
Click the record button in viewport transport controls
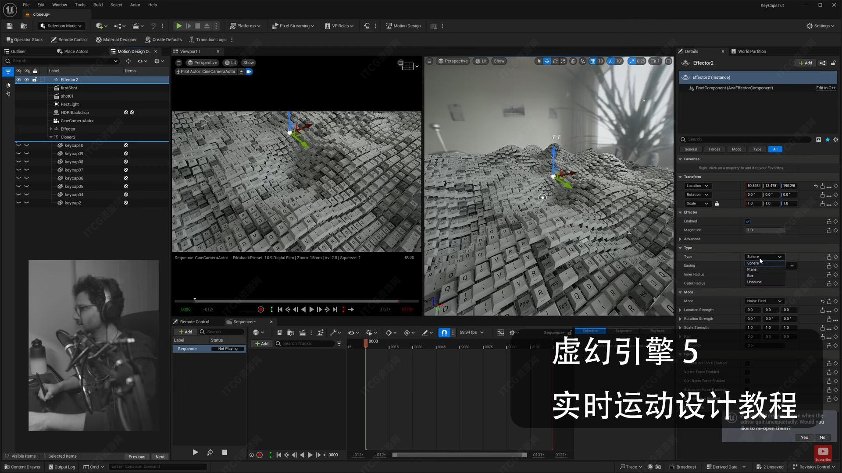pos(260,309)
